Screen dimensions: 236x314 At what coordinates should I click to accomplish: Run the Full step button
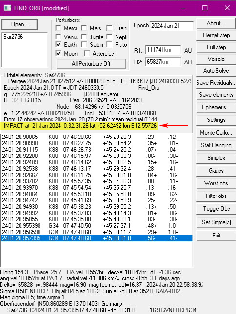point(216,47)
